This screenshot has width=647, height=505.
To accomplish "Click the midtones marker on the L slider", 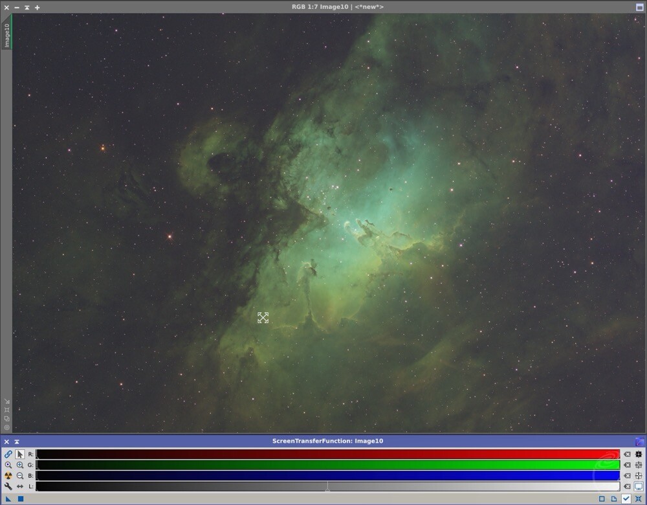I will pos(327,487).
